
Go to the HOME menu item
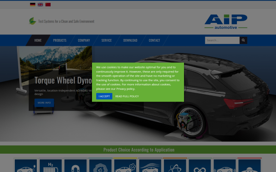click(38, 40)
